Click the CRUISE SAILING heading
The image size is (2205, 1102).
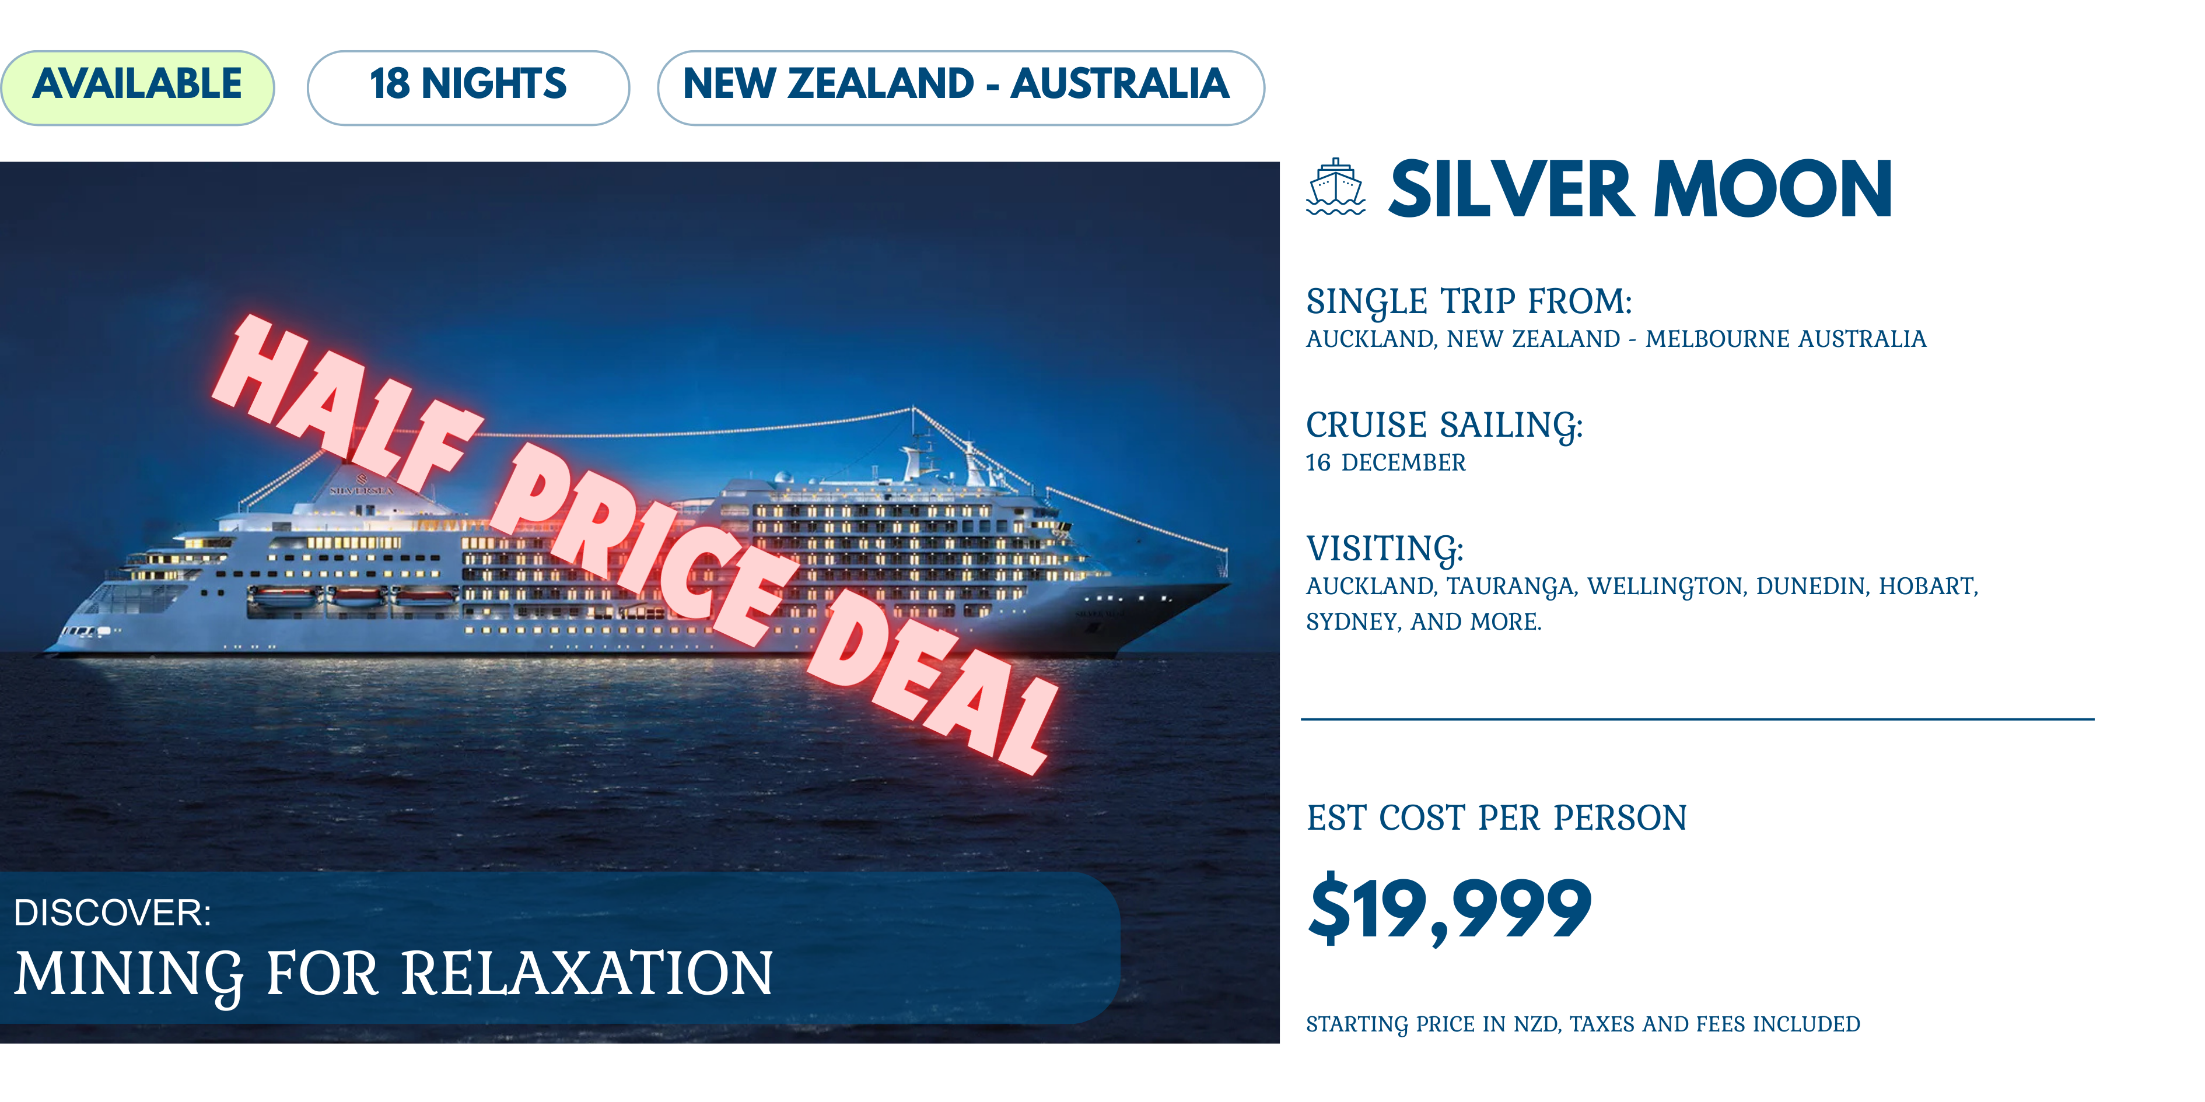[1444, 425]
